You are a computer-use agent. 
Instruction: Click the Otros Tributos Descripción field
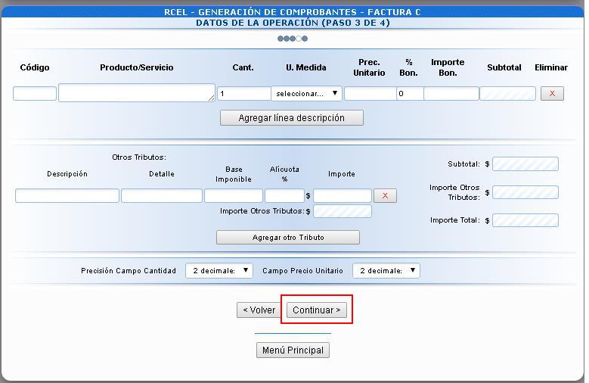(x=67, y=196)
